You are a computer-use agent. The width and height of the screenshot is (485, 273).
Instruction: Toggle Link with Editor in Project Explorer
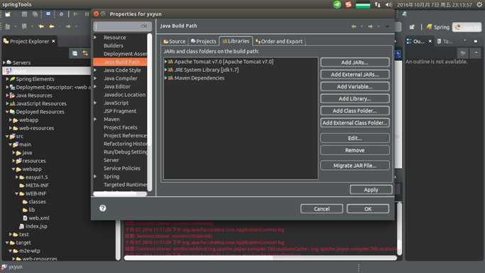pyautogui.click(x=85, y=53)
